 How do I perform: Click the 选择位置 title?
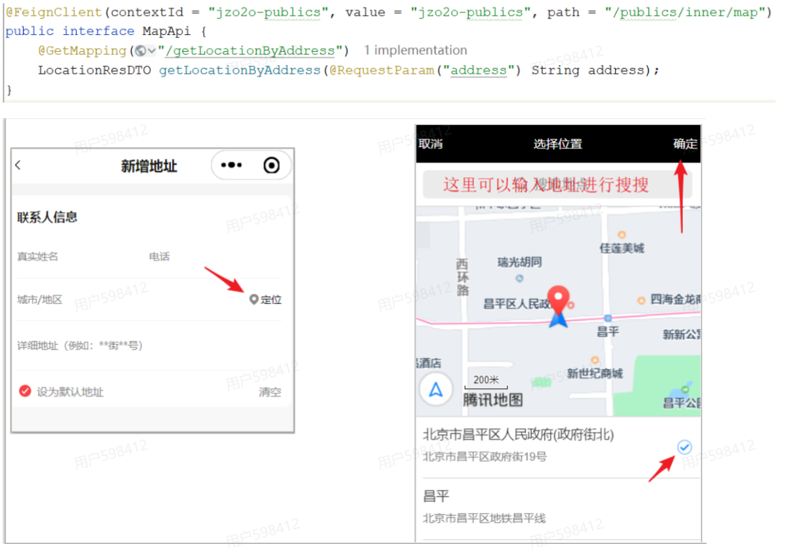click(557, 144)
